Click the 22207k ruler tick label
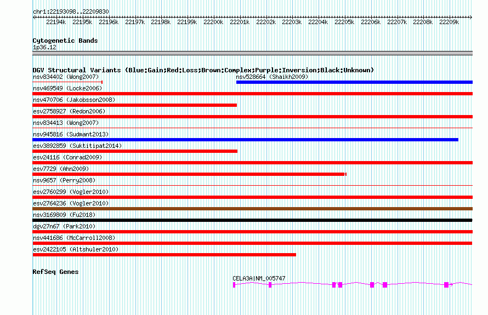The image size is (488, 315). pos(397,22)
